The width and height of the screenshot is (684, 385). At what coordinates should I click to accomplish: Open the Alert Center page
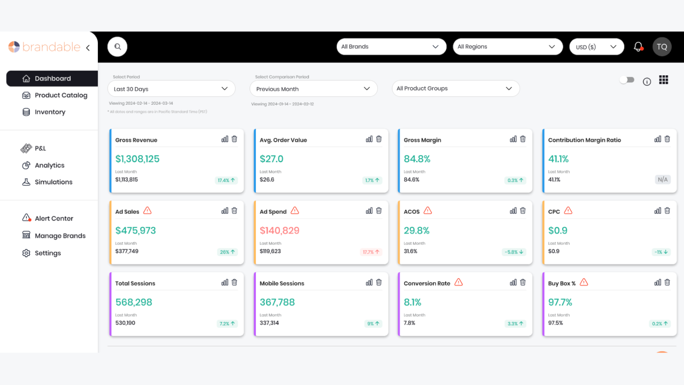tap(53, 218)
